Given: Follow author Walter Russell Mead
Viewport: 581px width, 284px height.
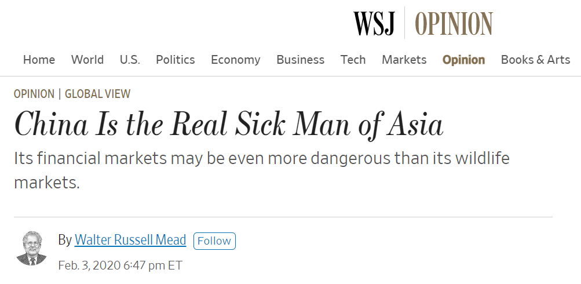Looking at the screenshot, I should [214, 241].
